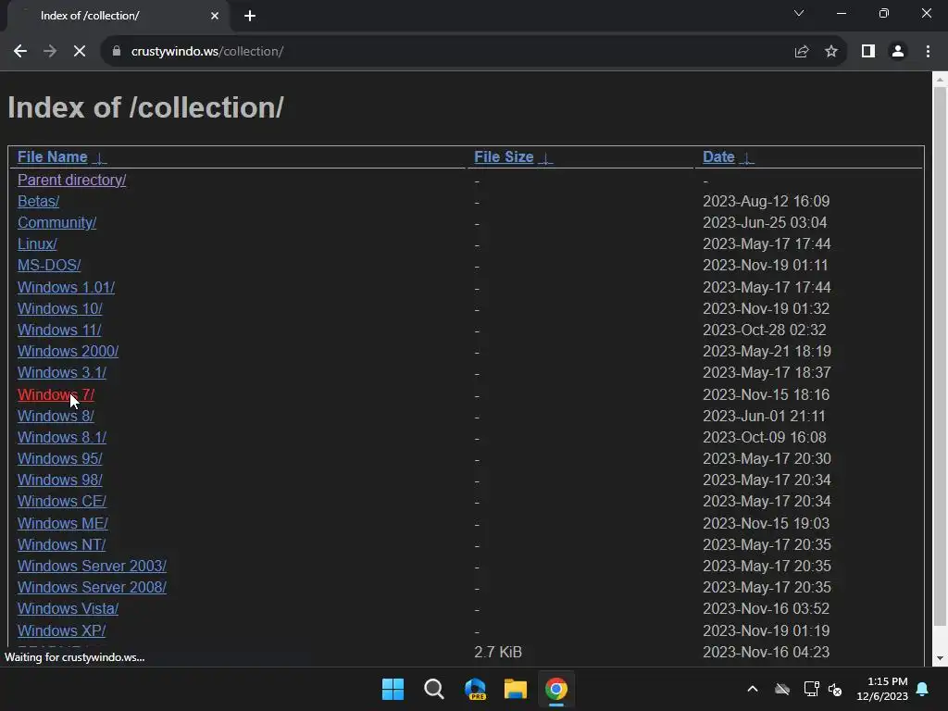Open the Windows 2000 folder
The width and height of the screenshot is (948, 711).
coord(68,351)
